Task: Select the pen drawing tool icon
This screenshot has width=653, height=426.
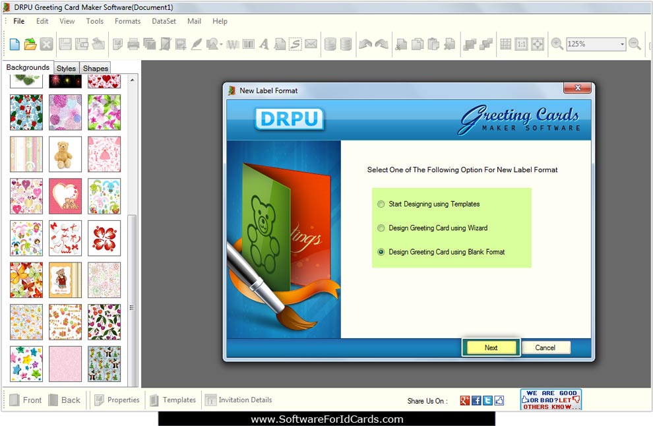Action: click(x=196, y=44)
